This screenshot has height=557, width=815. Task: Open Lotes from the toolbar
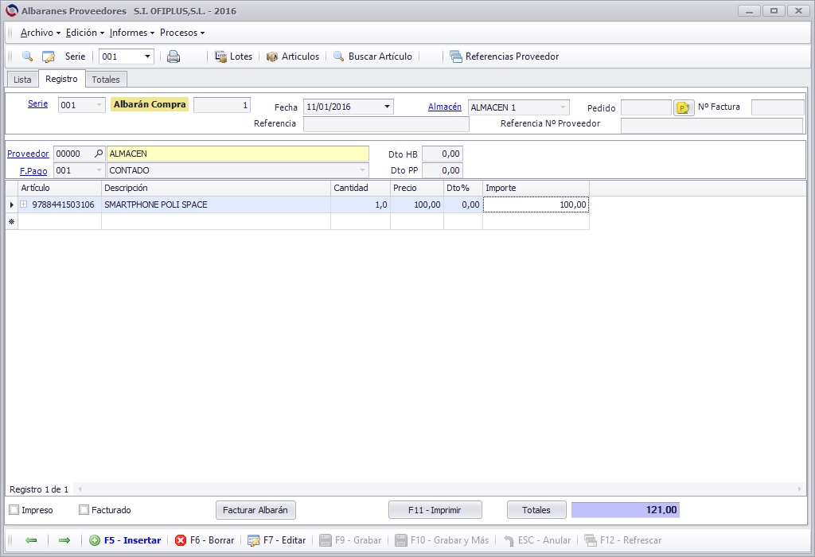233,56
